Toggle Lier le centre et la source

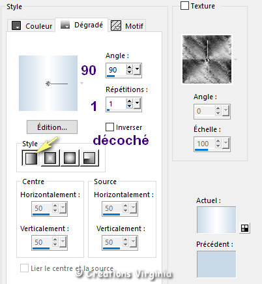[x=24, y=268]
